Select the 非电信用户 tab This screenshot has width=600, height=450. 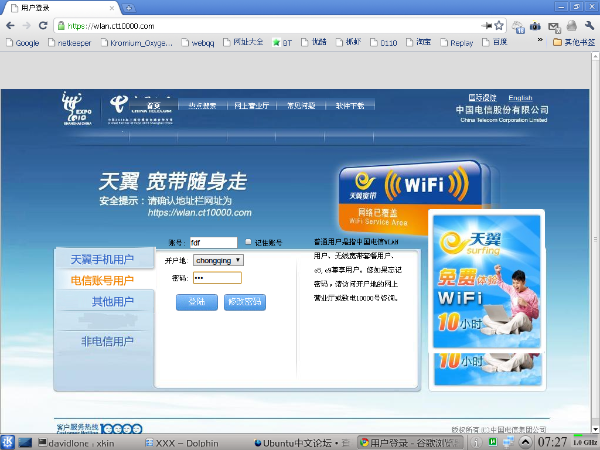pyautogui.click(x=105, y=341)
